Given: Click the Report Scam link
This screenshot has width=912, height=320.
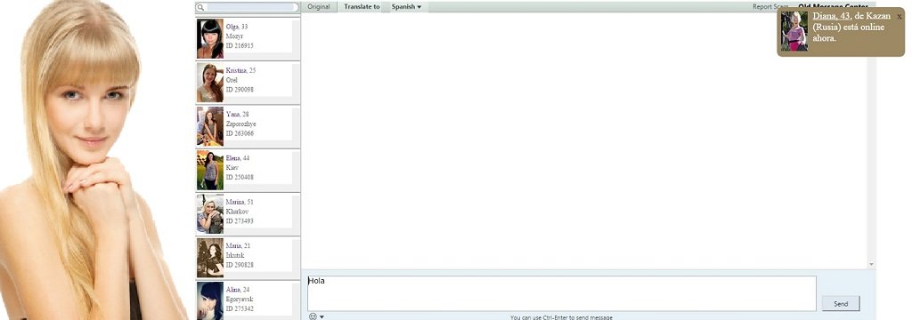Looking at the screenshot, I should pos(770,7).
